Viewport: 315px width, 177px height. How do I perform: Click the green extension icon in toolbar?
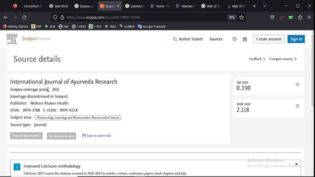click(x=291, y=18)
